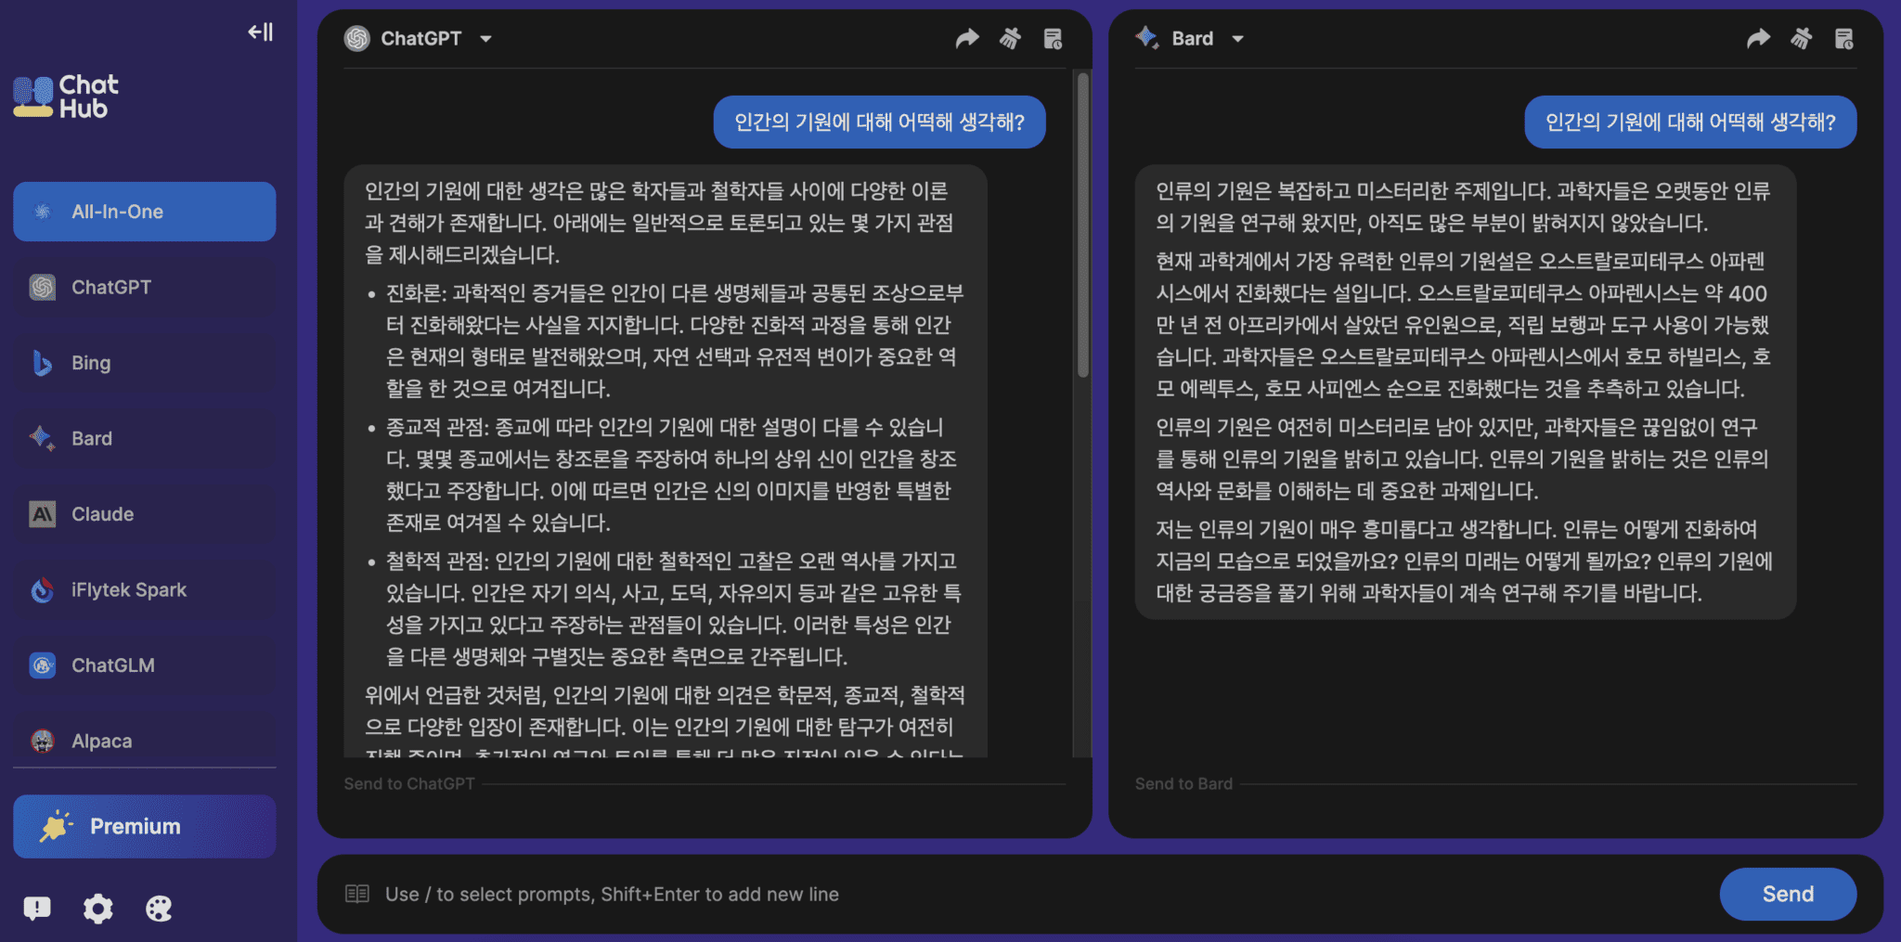The image size is (1901, 942).
Task: Click the iFlytek Spark flame icon
Action: point(43,589)
